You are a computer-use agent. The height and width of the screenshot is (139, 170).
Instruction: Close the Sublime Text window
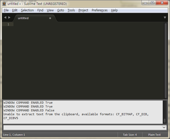click(x=162, y=3)
